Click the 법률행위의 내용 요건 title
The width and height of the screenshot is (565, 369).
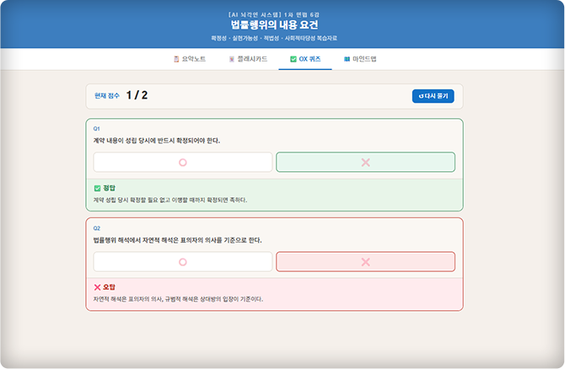tap(274, 24)
